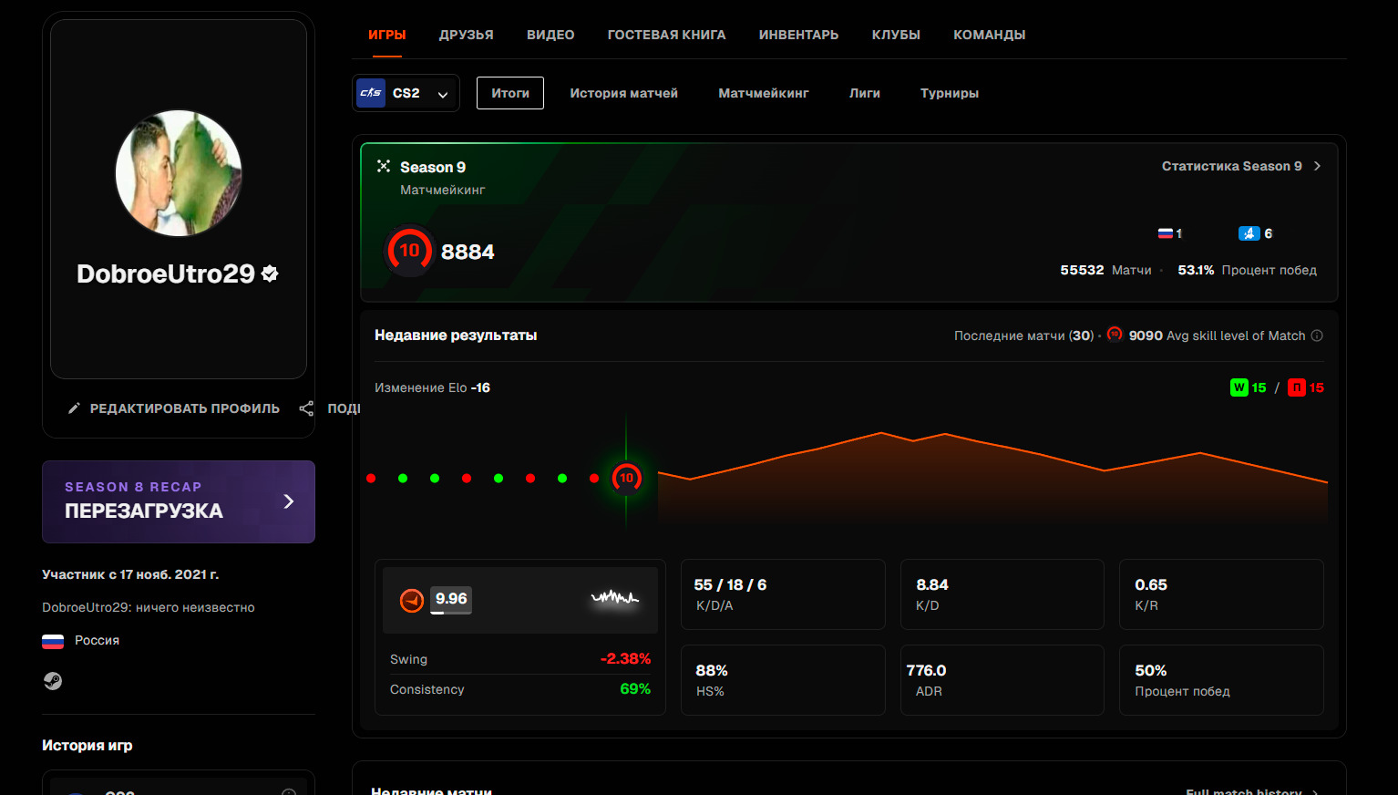
Task: Click the 50% Процент побед card
Action: pos(1221,680)
